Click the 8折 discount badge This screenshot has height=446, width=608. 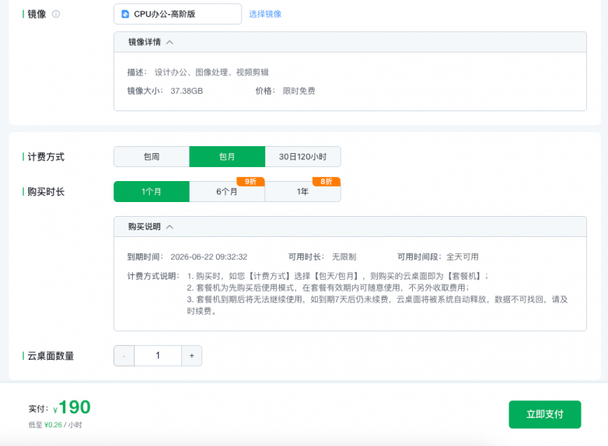[326, 181]
